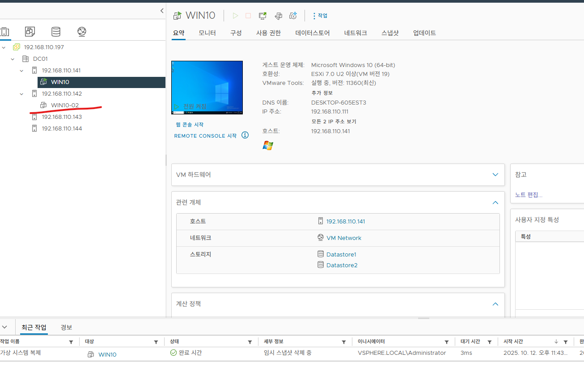
Task: Click the WIN10 console thumbnail preview
Action: pos(207,88)
